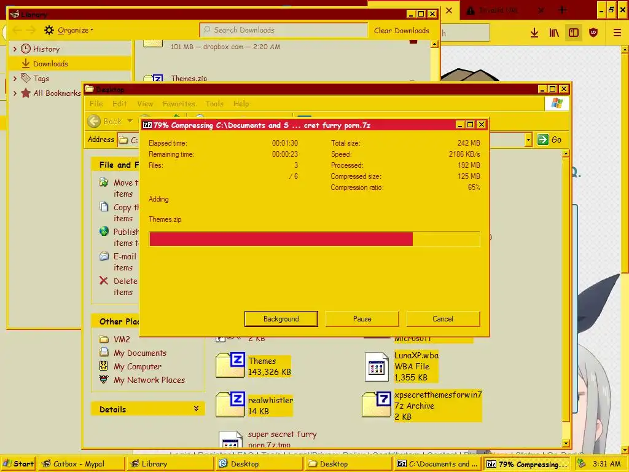Screen dimensions: 629x472
Task: Click E-mail items envelope icon
Action: 104,256
